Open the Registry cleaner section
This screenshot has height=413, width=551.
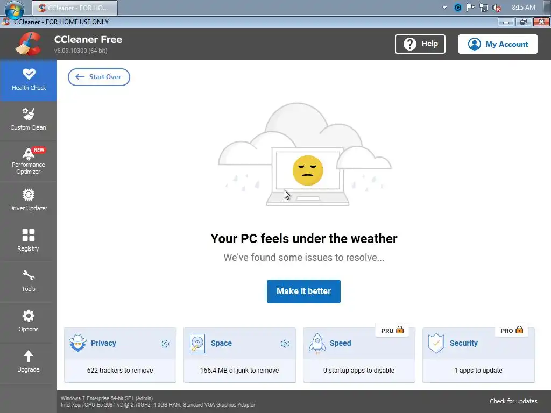point(29,241)
